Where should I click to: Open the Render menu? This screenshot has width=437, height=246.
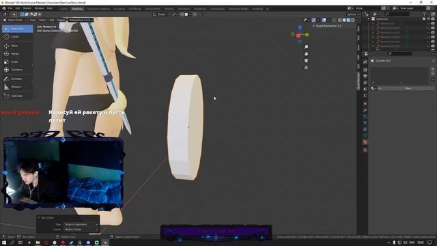tap(27, 8)
